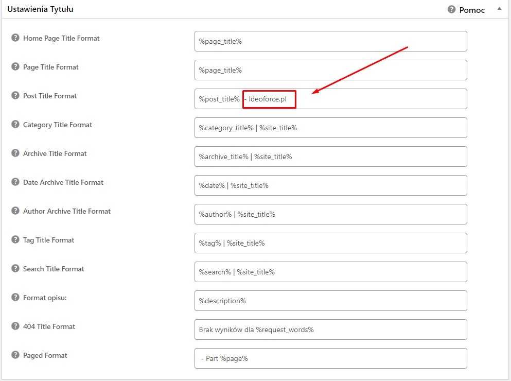Open help icon beside Format opisu

pos(15,298)
